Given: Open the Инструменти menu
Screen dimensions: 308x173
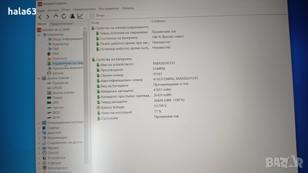Looking at the screenshot, I should [x=109, y=8].
